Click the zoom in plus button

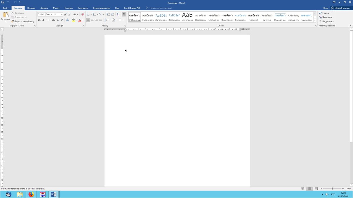[x=343, y=189]
